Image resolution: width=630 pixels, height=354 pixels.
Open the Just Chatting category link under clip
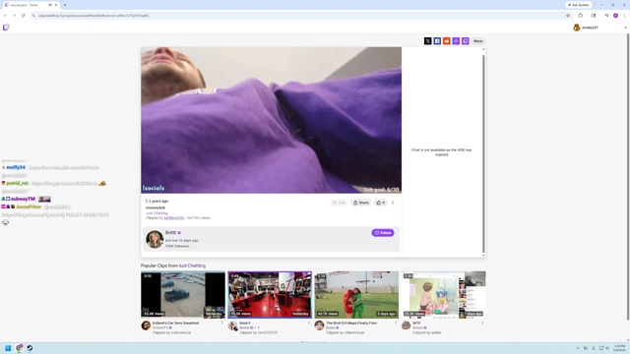[157, 213]
